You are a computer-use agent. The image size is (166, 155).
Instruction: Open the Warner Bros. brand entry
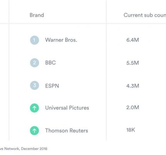point(61,40)
